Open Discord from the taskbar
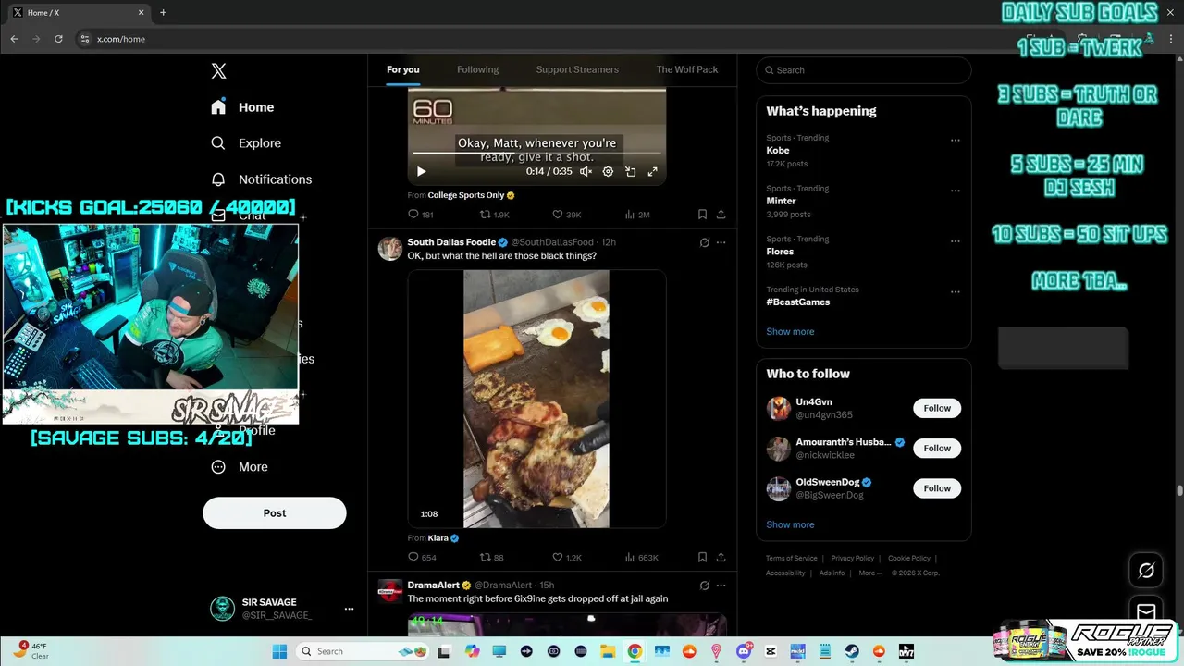Image resolution: width=1184 pixels, height=666 pixels. pos(744,651)
